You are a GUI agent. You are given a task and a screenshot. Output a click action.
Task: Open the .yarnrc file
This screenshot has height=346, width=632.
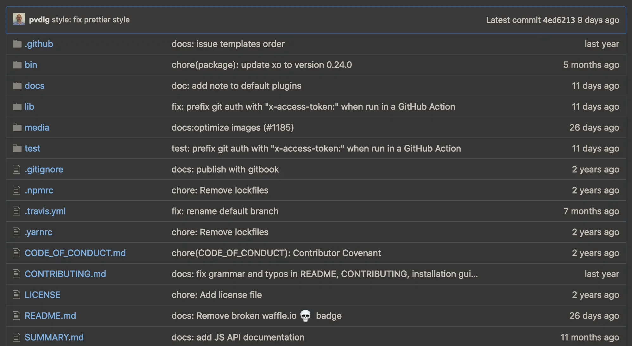(x=38, y=232)
